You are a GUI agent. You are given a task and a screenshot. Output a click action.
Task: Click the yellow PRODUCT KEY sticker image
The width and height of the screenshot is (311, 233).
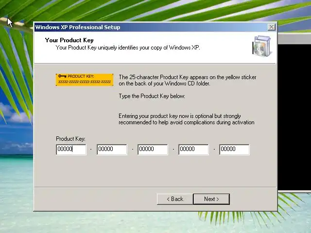click(85, 80)
